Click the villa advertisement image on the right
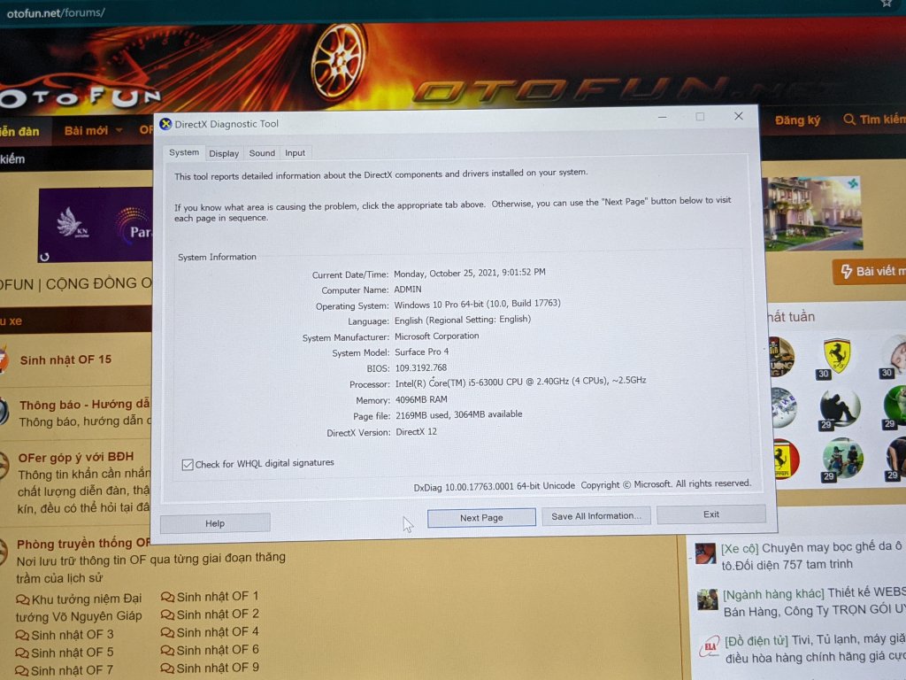 click(813, 214)
